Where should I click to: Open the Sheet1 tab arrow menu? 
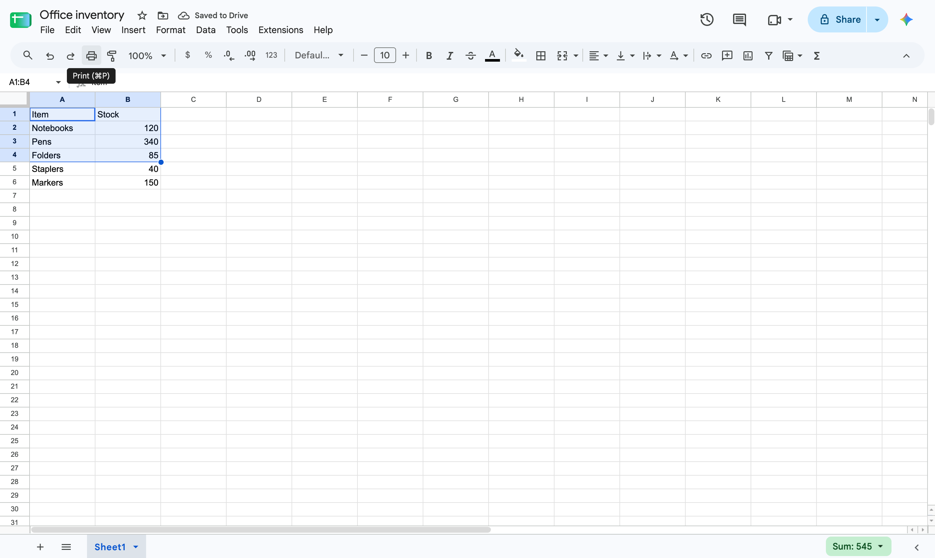click(x=136, y=547)
